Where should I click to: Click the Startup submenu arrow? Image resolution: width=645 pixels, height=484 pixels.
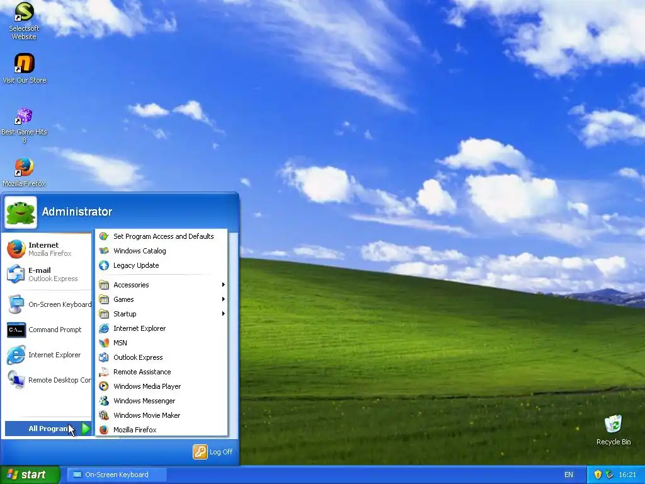coord(223,314)
